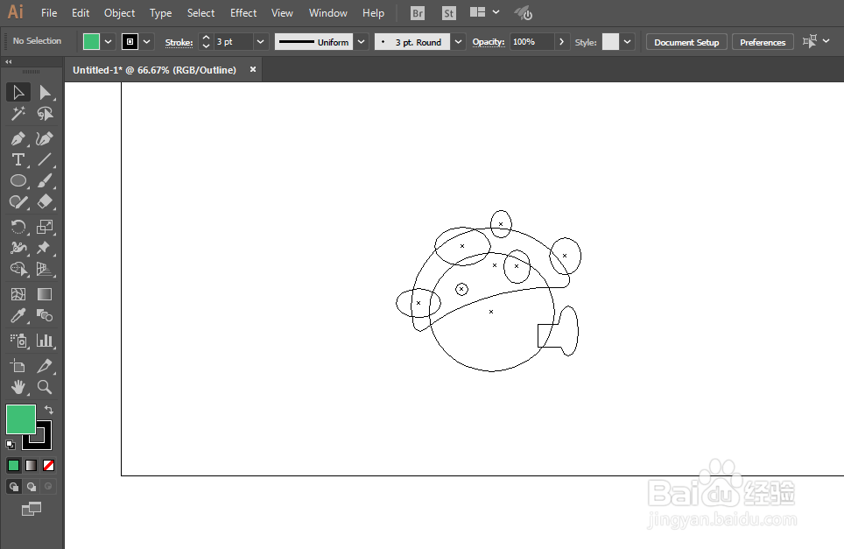Open Adobe Stock via St icon
This screenshot has height=549, width=844.
click(x=448, y=13)
